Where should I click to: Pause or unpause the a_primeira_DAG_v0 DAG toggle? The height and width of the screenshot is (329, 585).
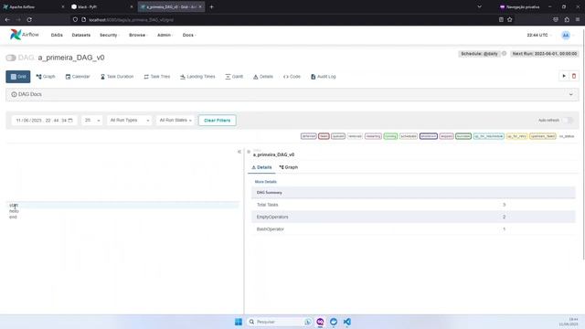pos(11,58)
